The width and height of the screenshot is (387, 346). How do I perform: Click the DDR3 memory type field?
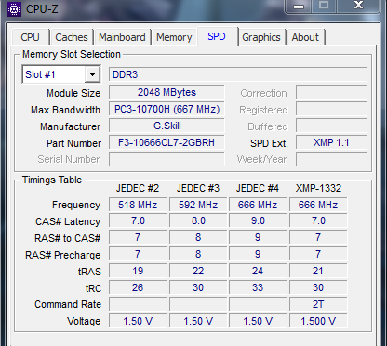[x=238, y=74]
